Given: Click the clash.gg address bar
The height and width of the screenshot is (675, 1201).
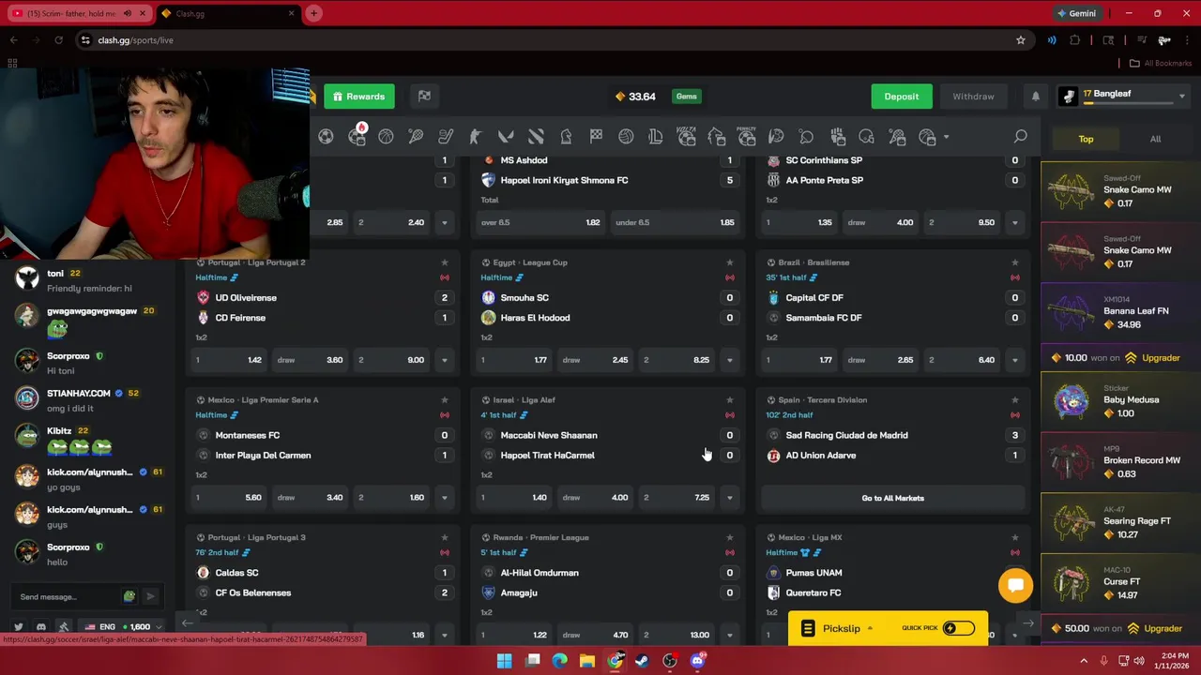Looking at the screenshot, I should (x=552, y=40).
